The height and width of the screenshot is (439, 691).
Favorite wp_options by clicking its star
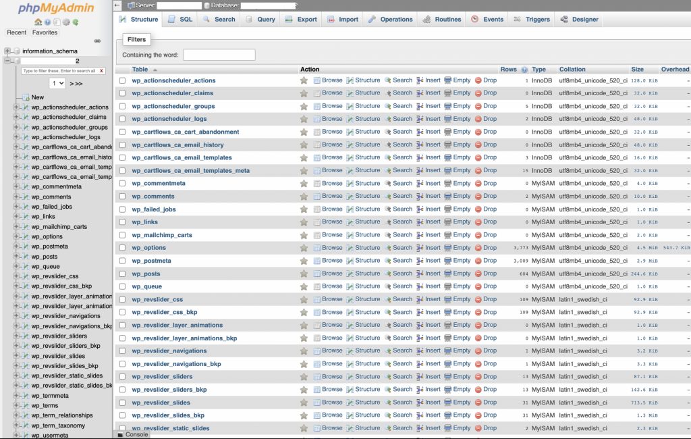click(304, 247)
